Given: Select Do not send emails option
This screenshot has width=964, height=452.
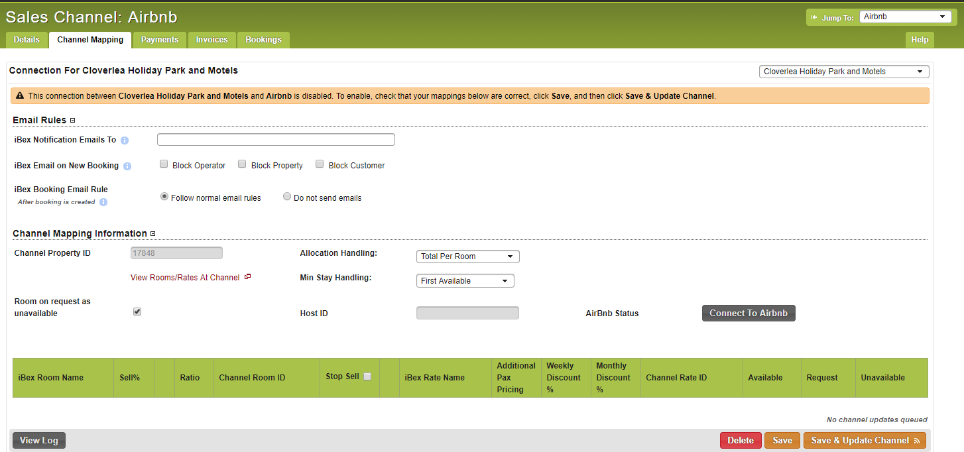Looking at the screenshot, I should [287, 197].
